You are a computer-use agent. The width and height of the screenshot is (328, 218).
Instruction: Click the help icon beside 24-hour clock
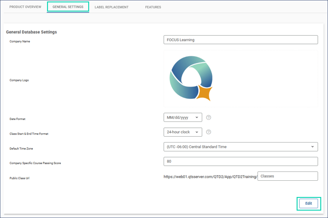tap(209, 132)
